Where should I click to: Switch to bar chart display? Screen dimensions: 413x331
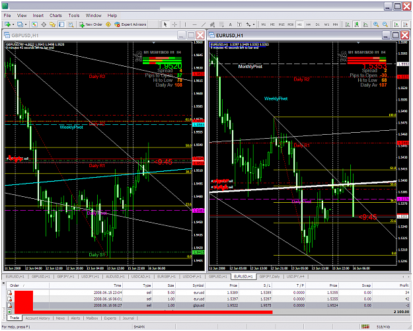tap(348, 24)
